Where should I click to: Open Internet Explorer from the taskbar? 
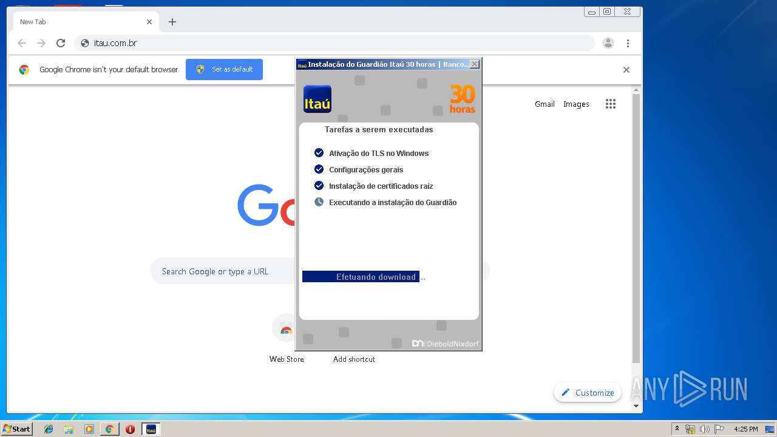tap(49, 429)
